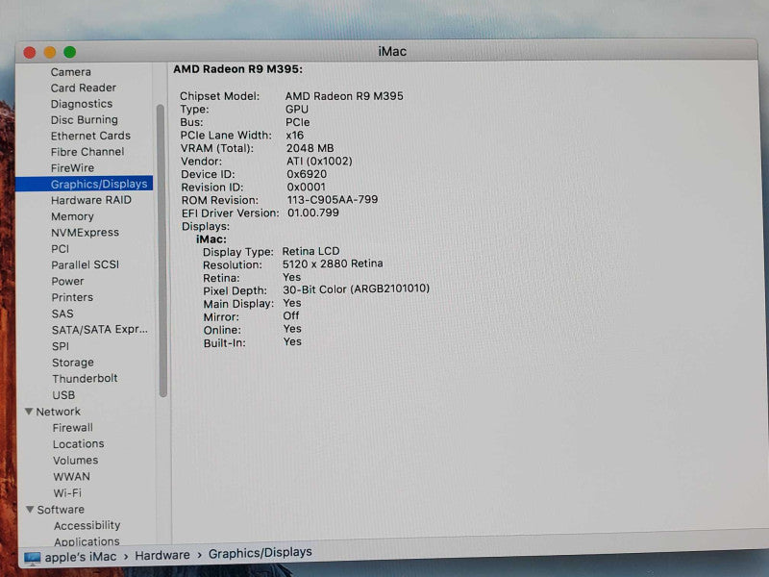
Task: Click the iMac window title
Action: tap(392, 52)
